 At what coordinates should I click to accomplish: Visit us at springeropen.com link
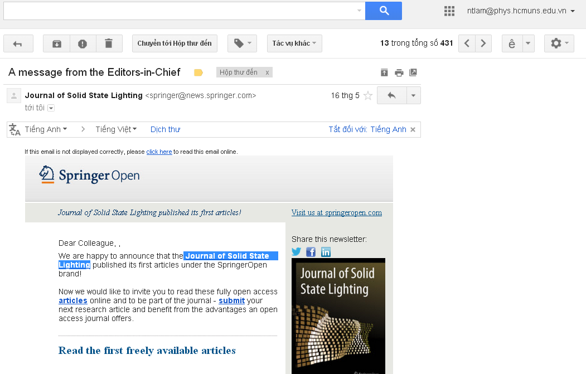click(x=337, y=212)
